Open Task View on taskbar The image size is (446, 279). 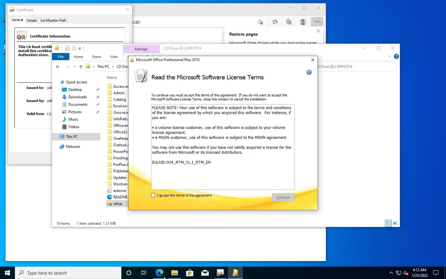tap(144, 273)
